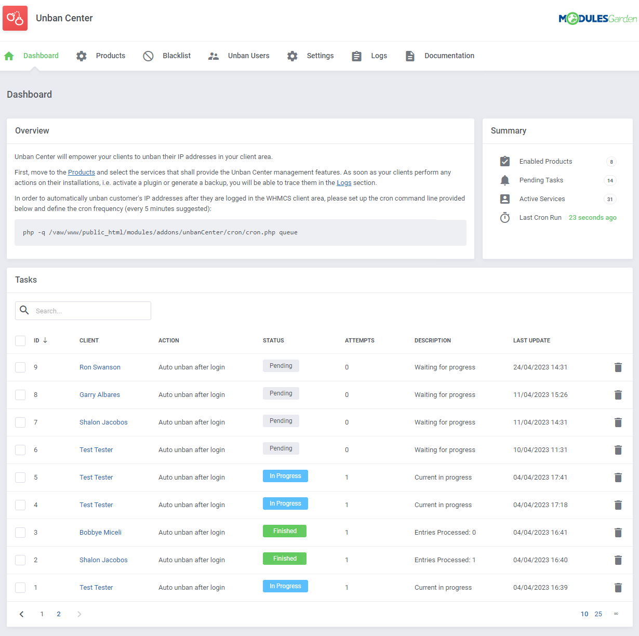Select the checkbox for task ID 5
Screen dimensions: 639x636
[20, 478]
